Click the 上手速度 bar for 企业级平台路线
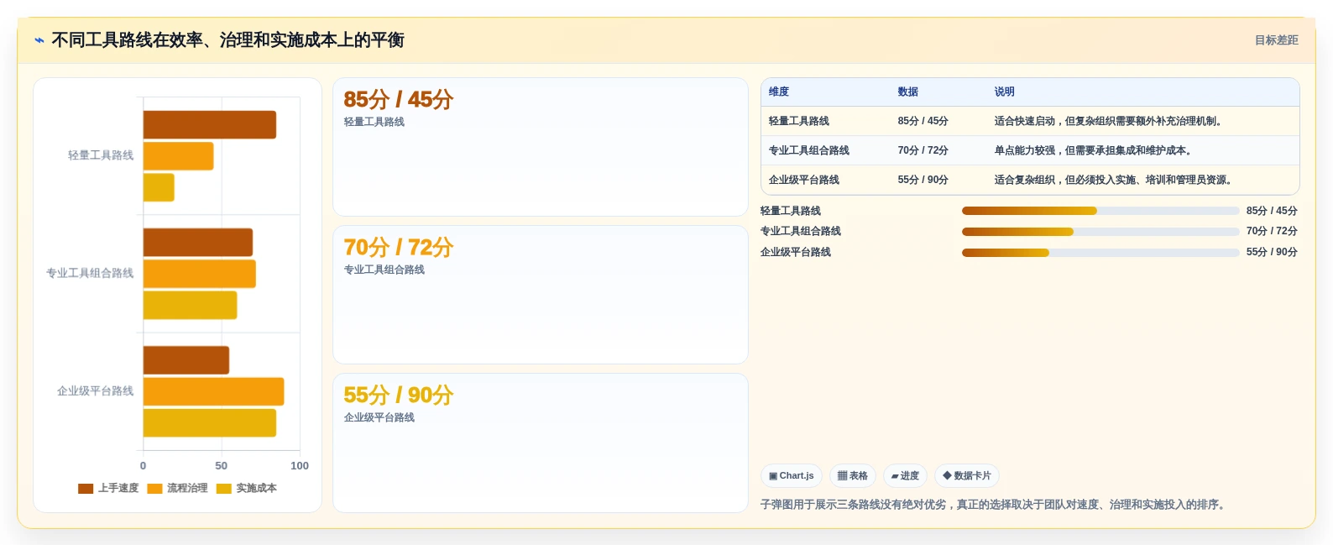The image size is (1333, 545). (x=186, y=360)
